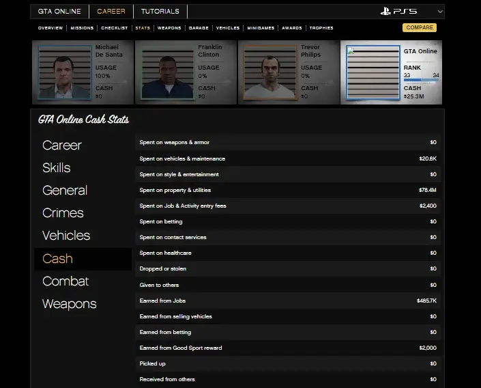Image resolution: width=481 pixels, height=388 pixels.
Task: Click the Spent on healthcare row
Action: click(x=288, y=253)
